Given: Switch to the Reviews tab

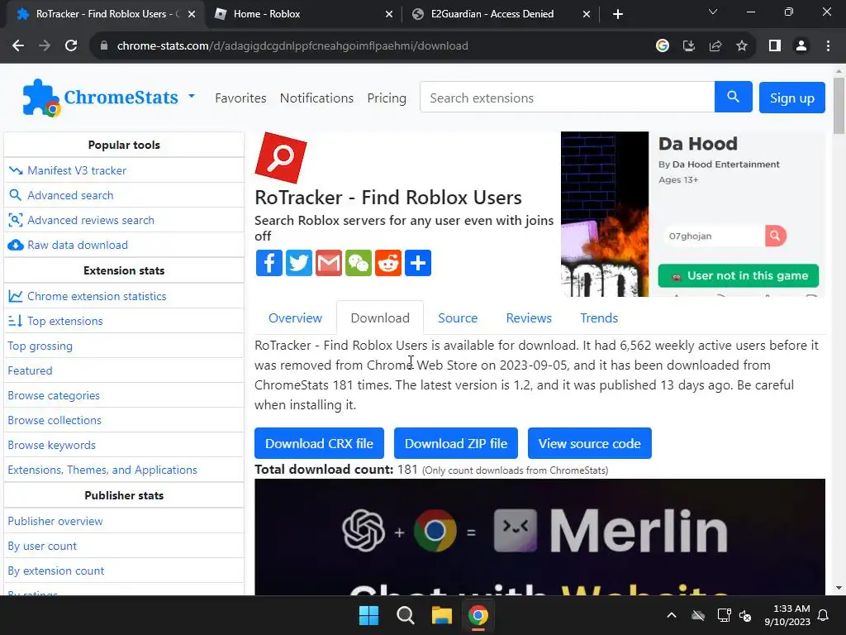Looking at the screenshot, I should (x=529, y=318).
